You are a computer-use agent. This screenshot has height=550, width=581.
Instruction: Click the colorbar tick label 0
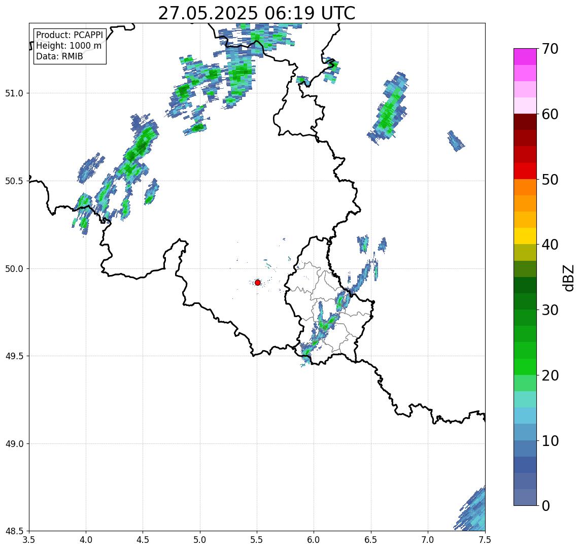pos(546,505)
